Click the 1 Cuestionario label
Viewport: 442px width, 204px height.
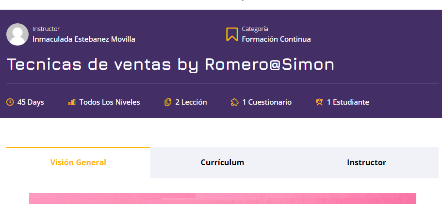(267, 102)
